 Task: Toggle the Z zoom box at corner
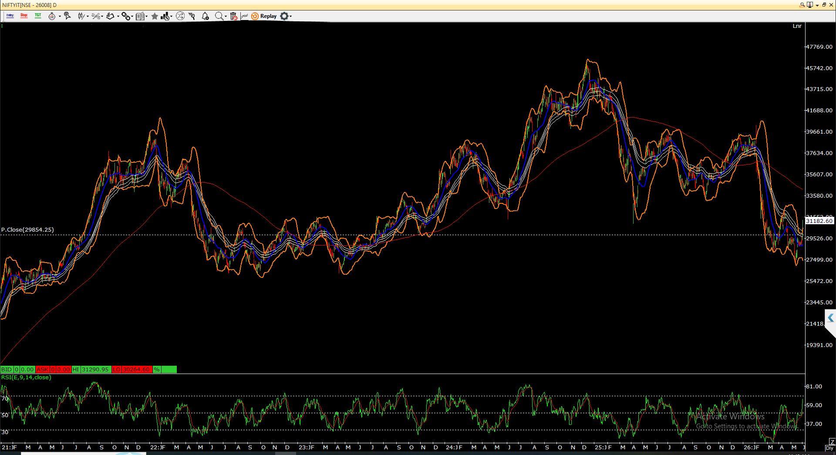(x=832, y=442)
